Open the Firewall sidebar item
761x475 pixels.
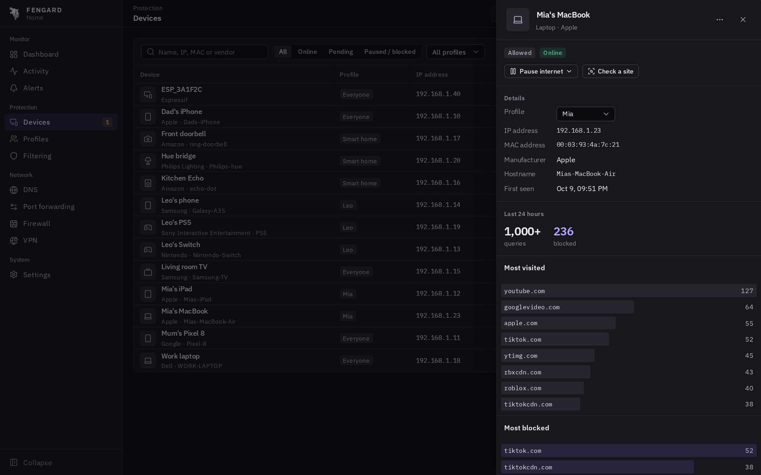pos(61,223)
